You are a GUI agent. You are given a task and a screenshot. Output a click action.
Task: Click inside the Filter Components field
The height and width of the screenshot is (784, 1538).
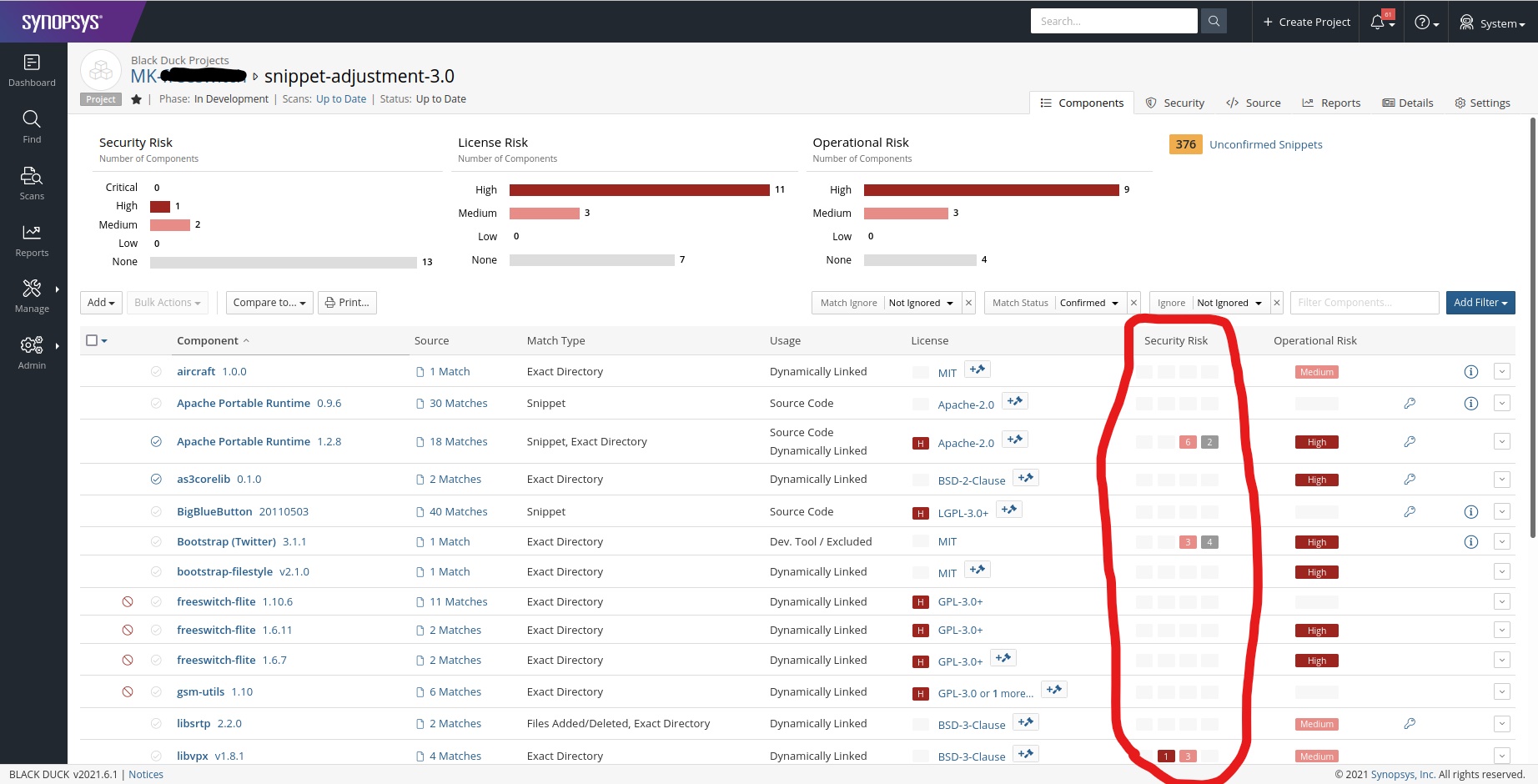click(1364, 302)
